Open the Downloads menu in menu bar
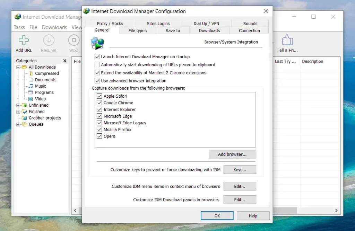The width and height of the screenshot is (355, 231). 54,27
